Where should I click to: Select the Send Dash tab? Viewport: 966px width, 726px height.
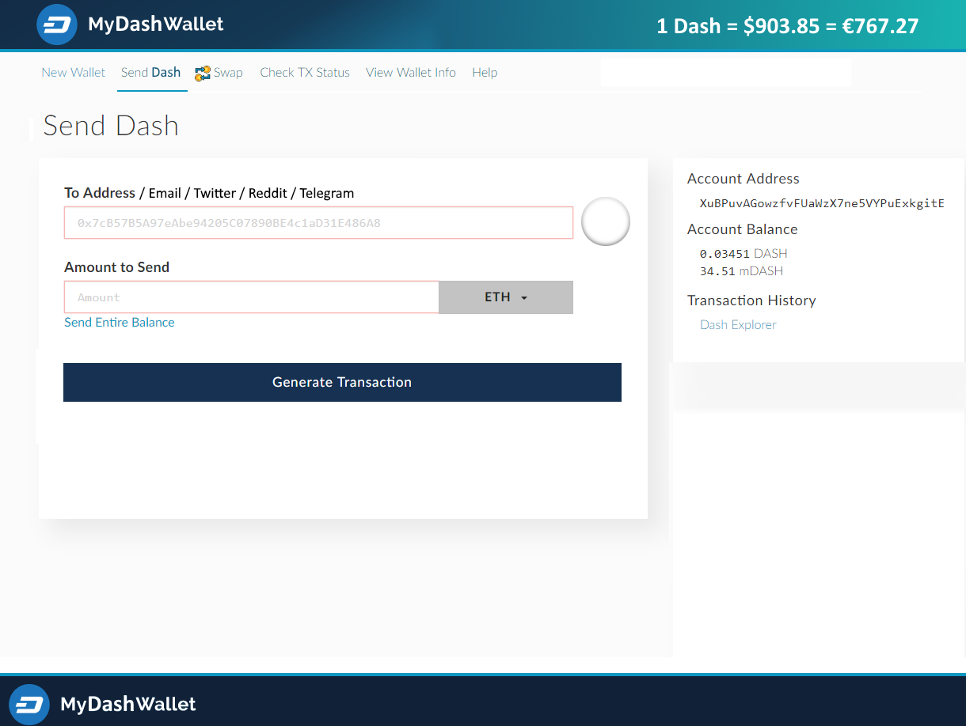click(x=150, y=73)
